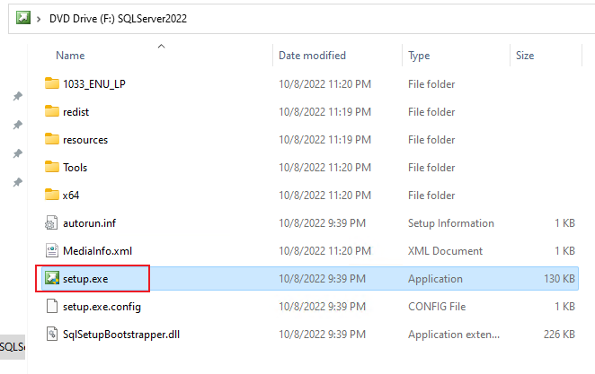Select the x64 folder icon
Image resolution: width=595 pixels, height=374 pixels.
(51, 195)
